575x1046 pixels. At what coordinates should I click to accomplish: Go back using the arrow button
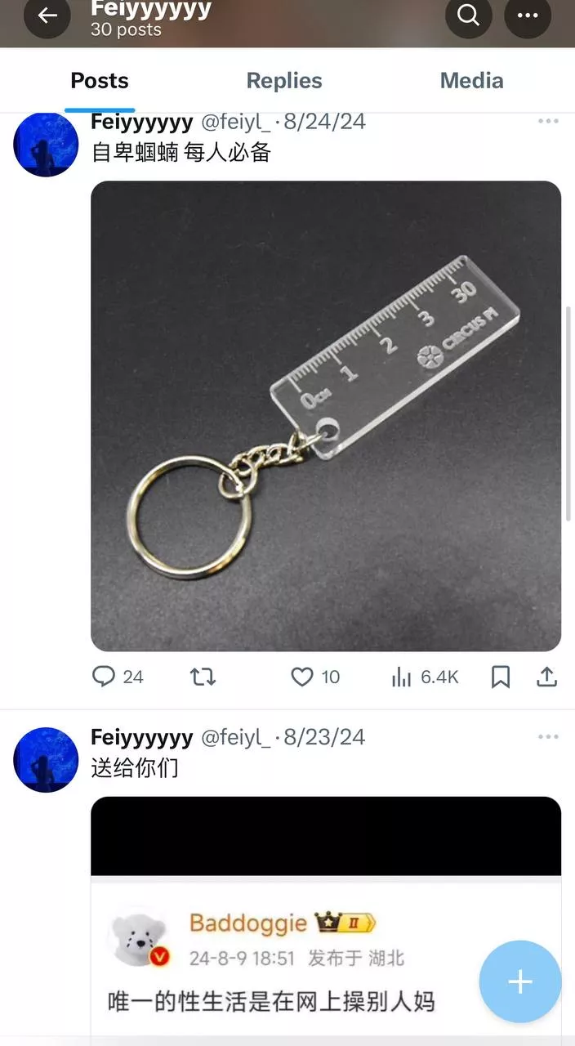point(47,16)
